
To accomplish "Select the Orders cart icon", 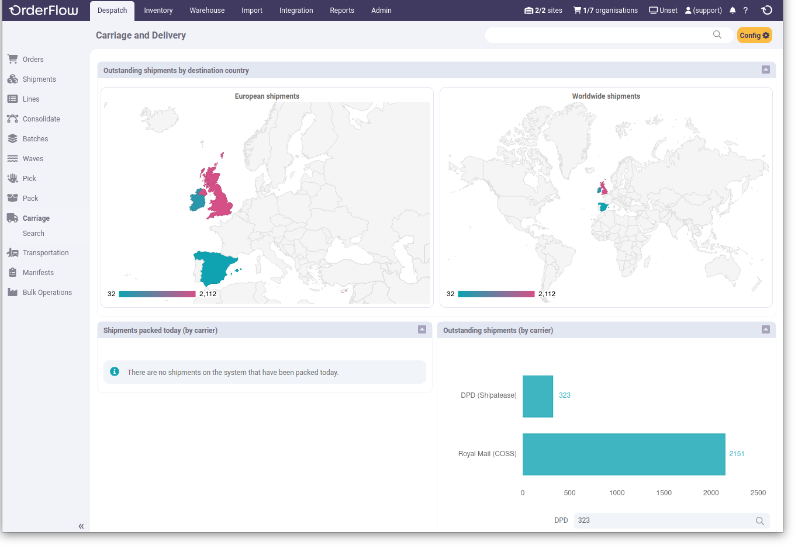I will click(x=12, y=58).
